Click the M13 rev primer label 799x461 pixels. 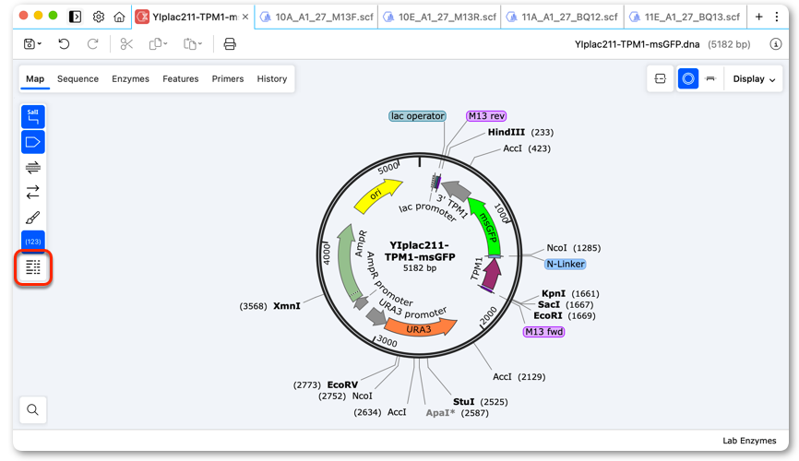point(486,116)
